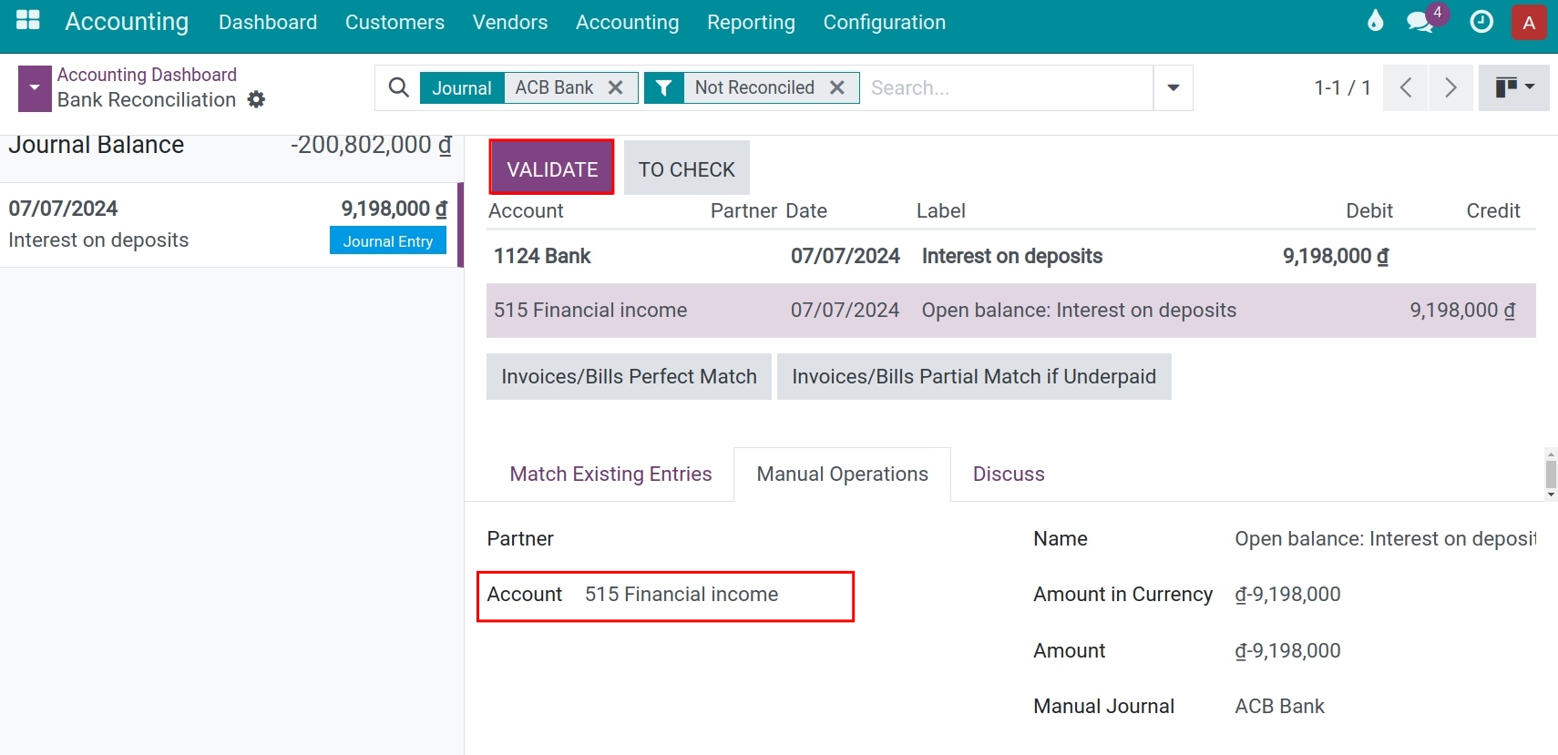1558x755 pixels.
Task: Edit the Name field Open balance
Action: tap(1385, 539)
